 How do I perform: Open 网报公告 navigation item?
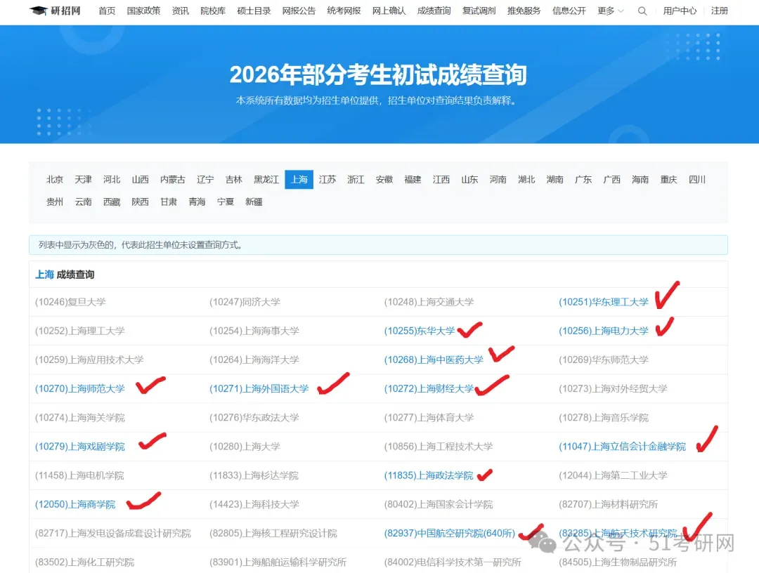coord(299,11)
